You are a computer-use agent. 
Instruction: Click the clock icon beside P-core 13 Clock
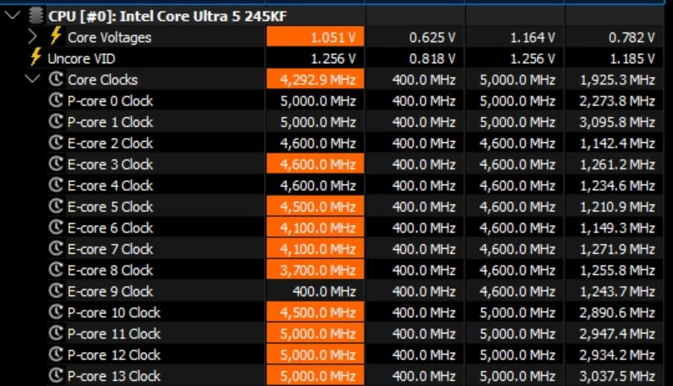point(56,376)
